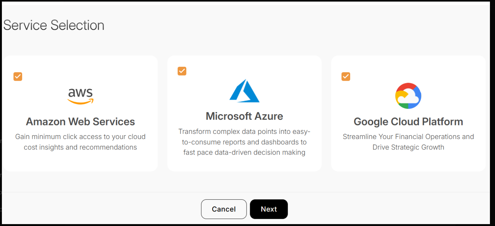Image resolution: width=495 pixels, height=226 pixels.
Task: Uncheck the Amazon Web Services checkbox
Action: 18,77
